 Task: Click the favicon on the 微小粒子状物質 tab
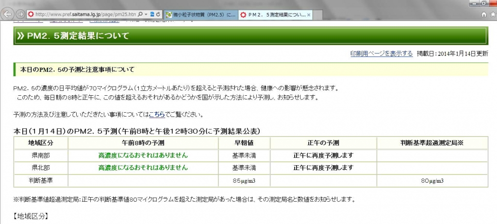pos(168,15)
